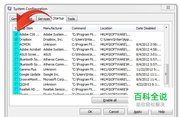
Task: Sort by Date Disabled column header
Action: (149, 28)
